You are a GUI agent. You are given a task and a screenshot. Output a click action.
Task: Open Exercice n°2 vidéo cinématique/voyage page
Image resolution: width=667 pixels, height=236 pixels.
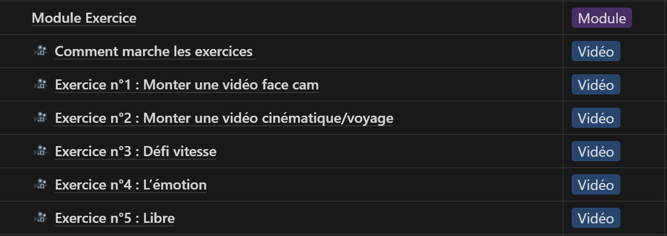224,118
